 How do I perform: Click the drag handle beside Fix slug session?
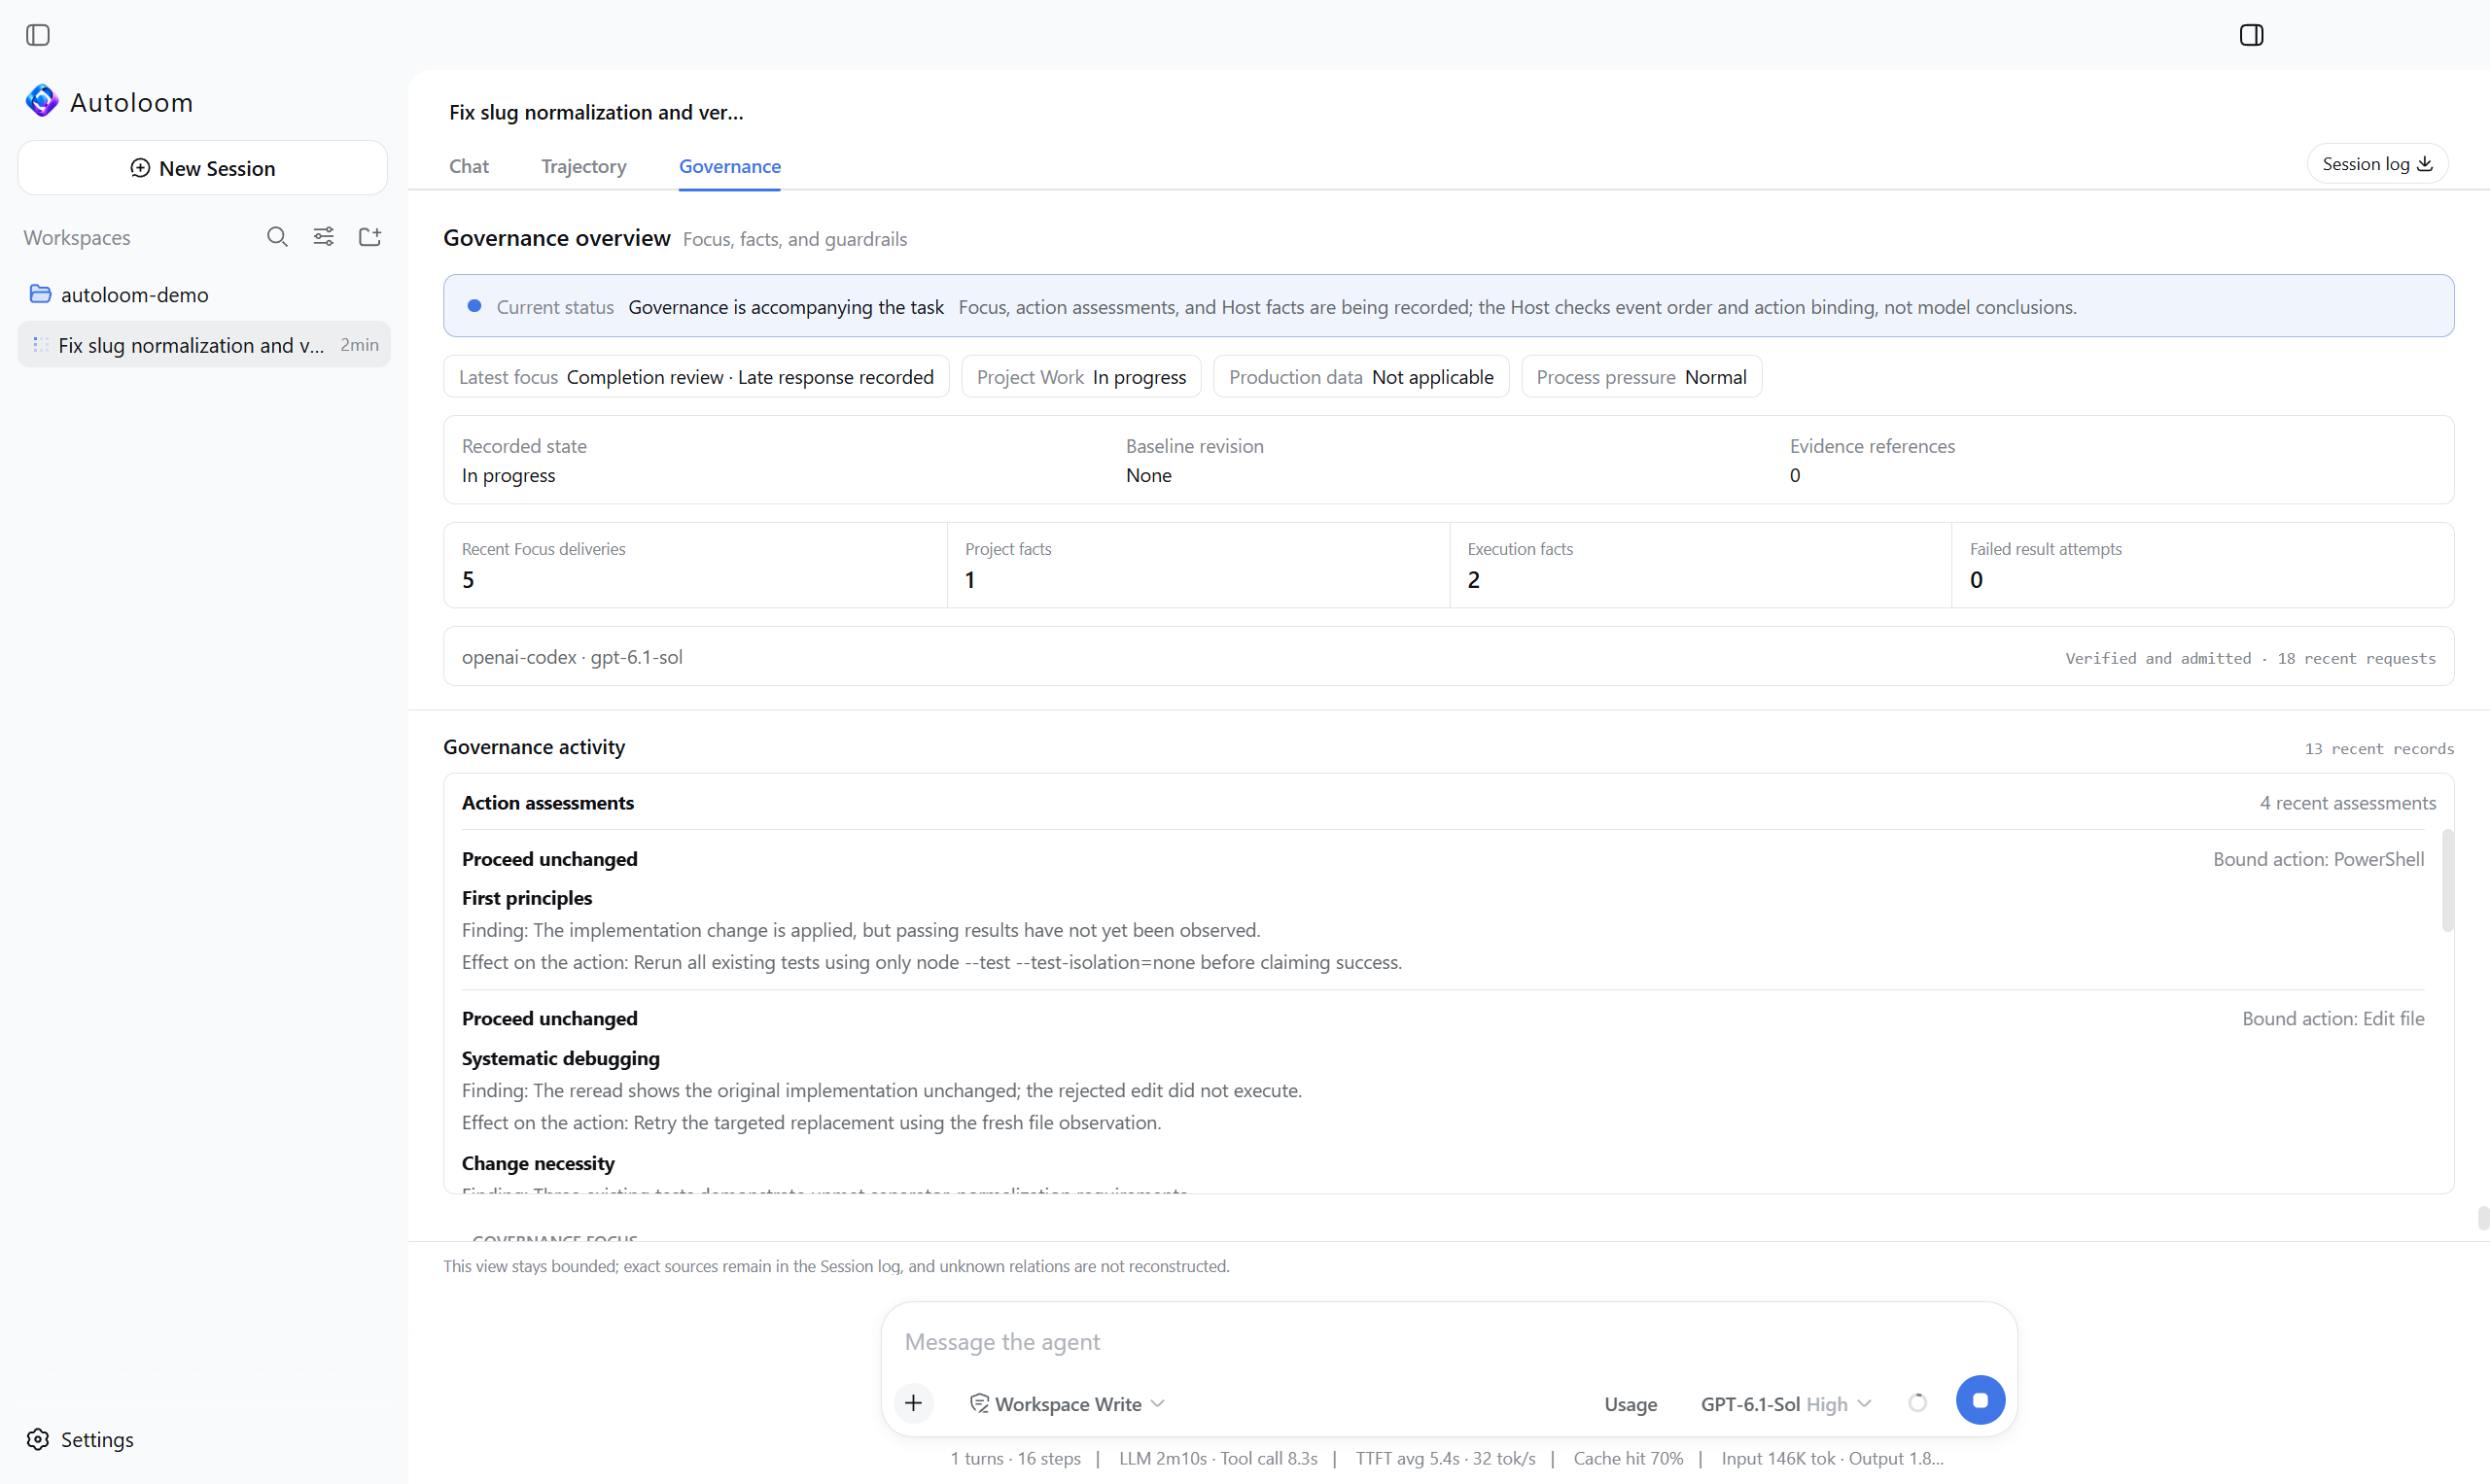[x=40, y=344]
